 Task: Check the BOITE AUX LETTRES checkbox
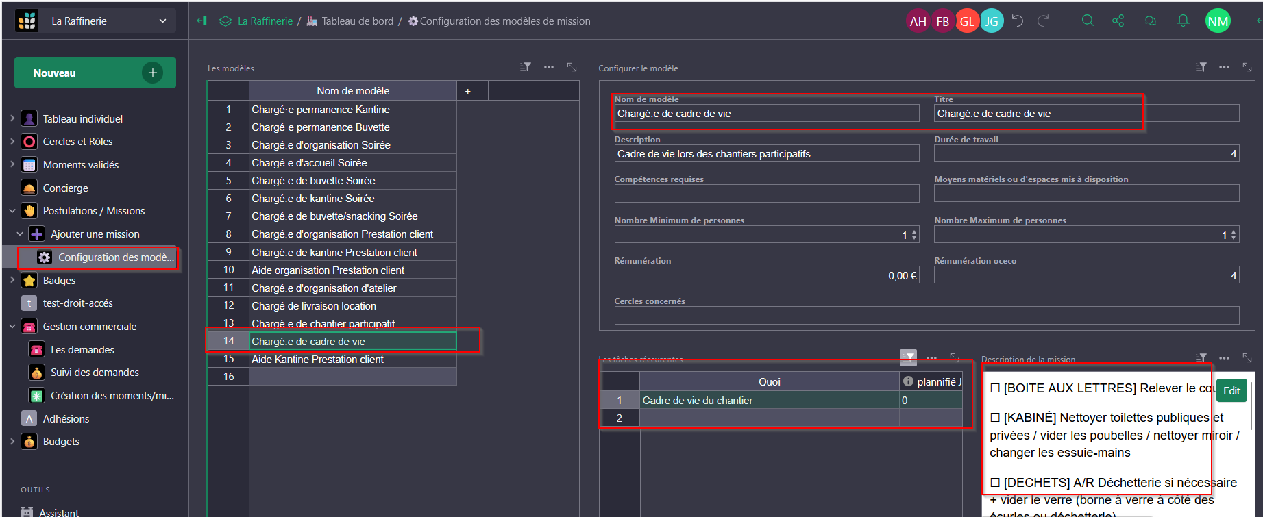coord(995,388)
